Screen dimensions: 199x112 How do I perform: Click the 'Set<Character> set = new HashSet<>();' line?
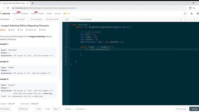coord(102,42)
